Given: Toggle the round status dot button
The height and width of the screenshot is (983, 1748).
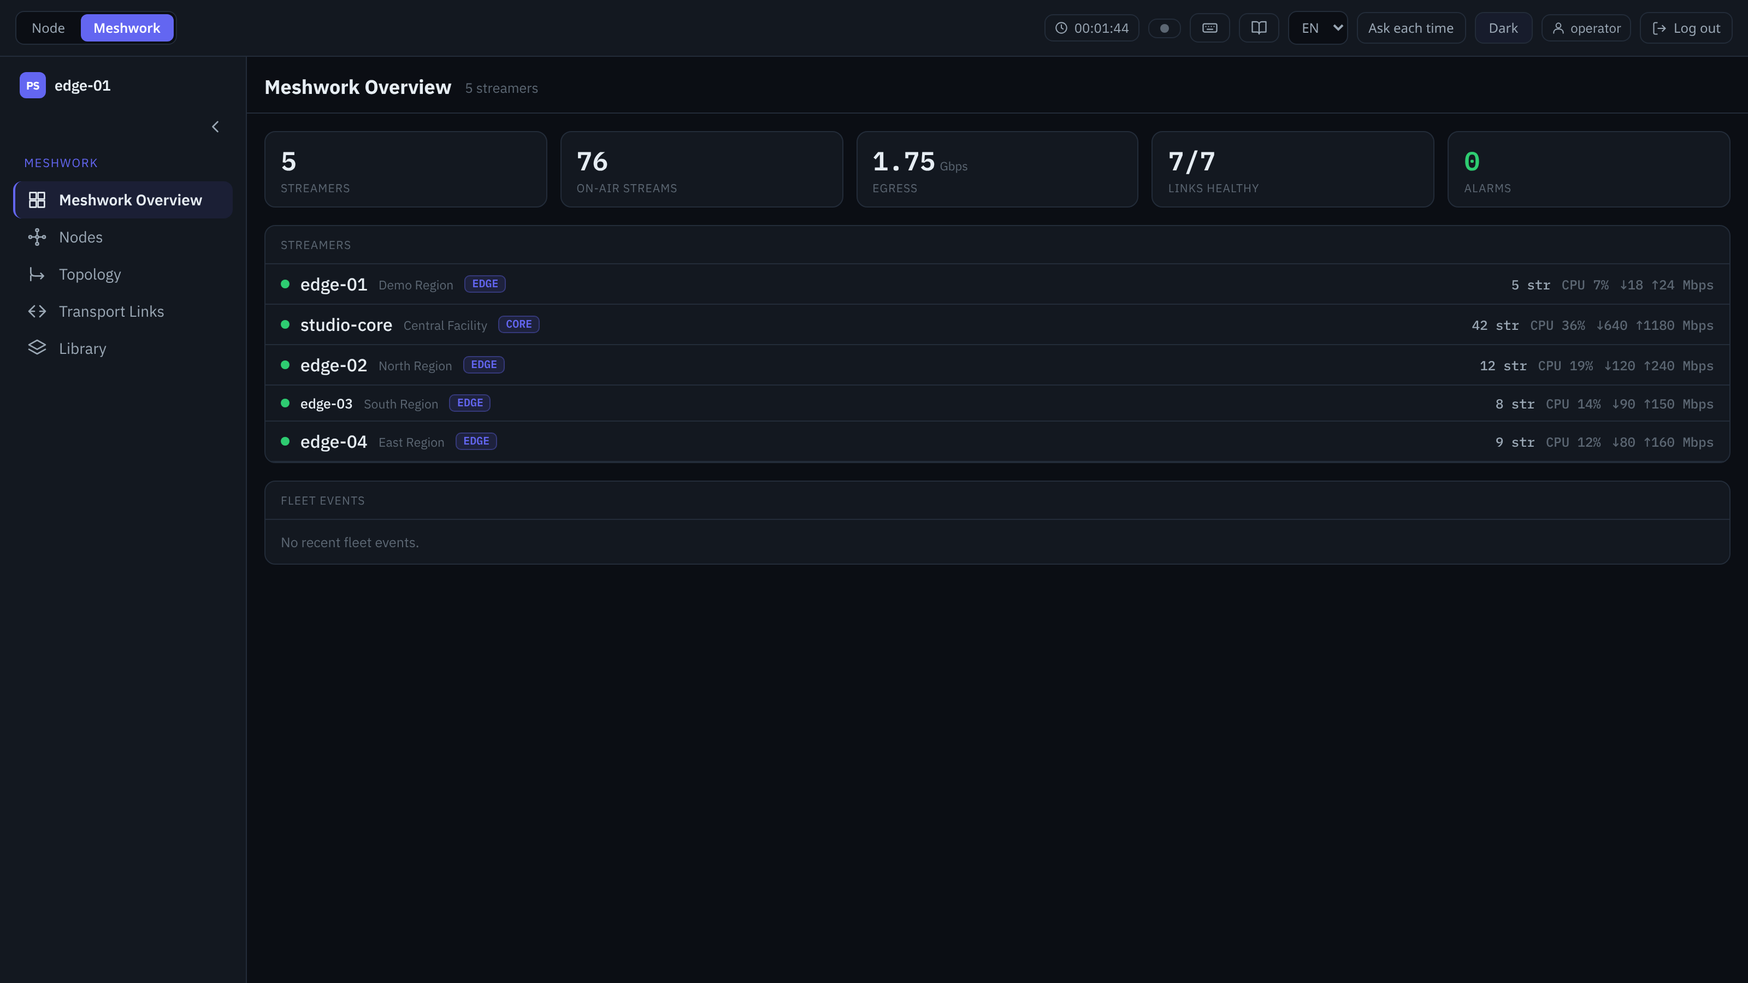Looking at the screenshot, I should coord(1165,28).
